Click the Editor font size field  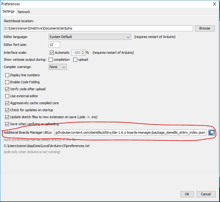(54, 45)
